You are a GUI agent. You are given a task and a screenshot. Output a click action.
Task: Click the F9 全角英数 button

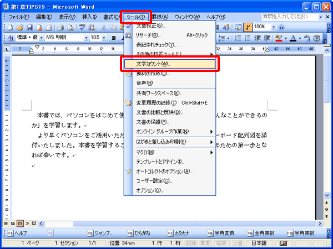pyautogui.click(x=261, y=234)
